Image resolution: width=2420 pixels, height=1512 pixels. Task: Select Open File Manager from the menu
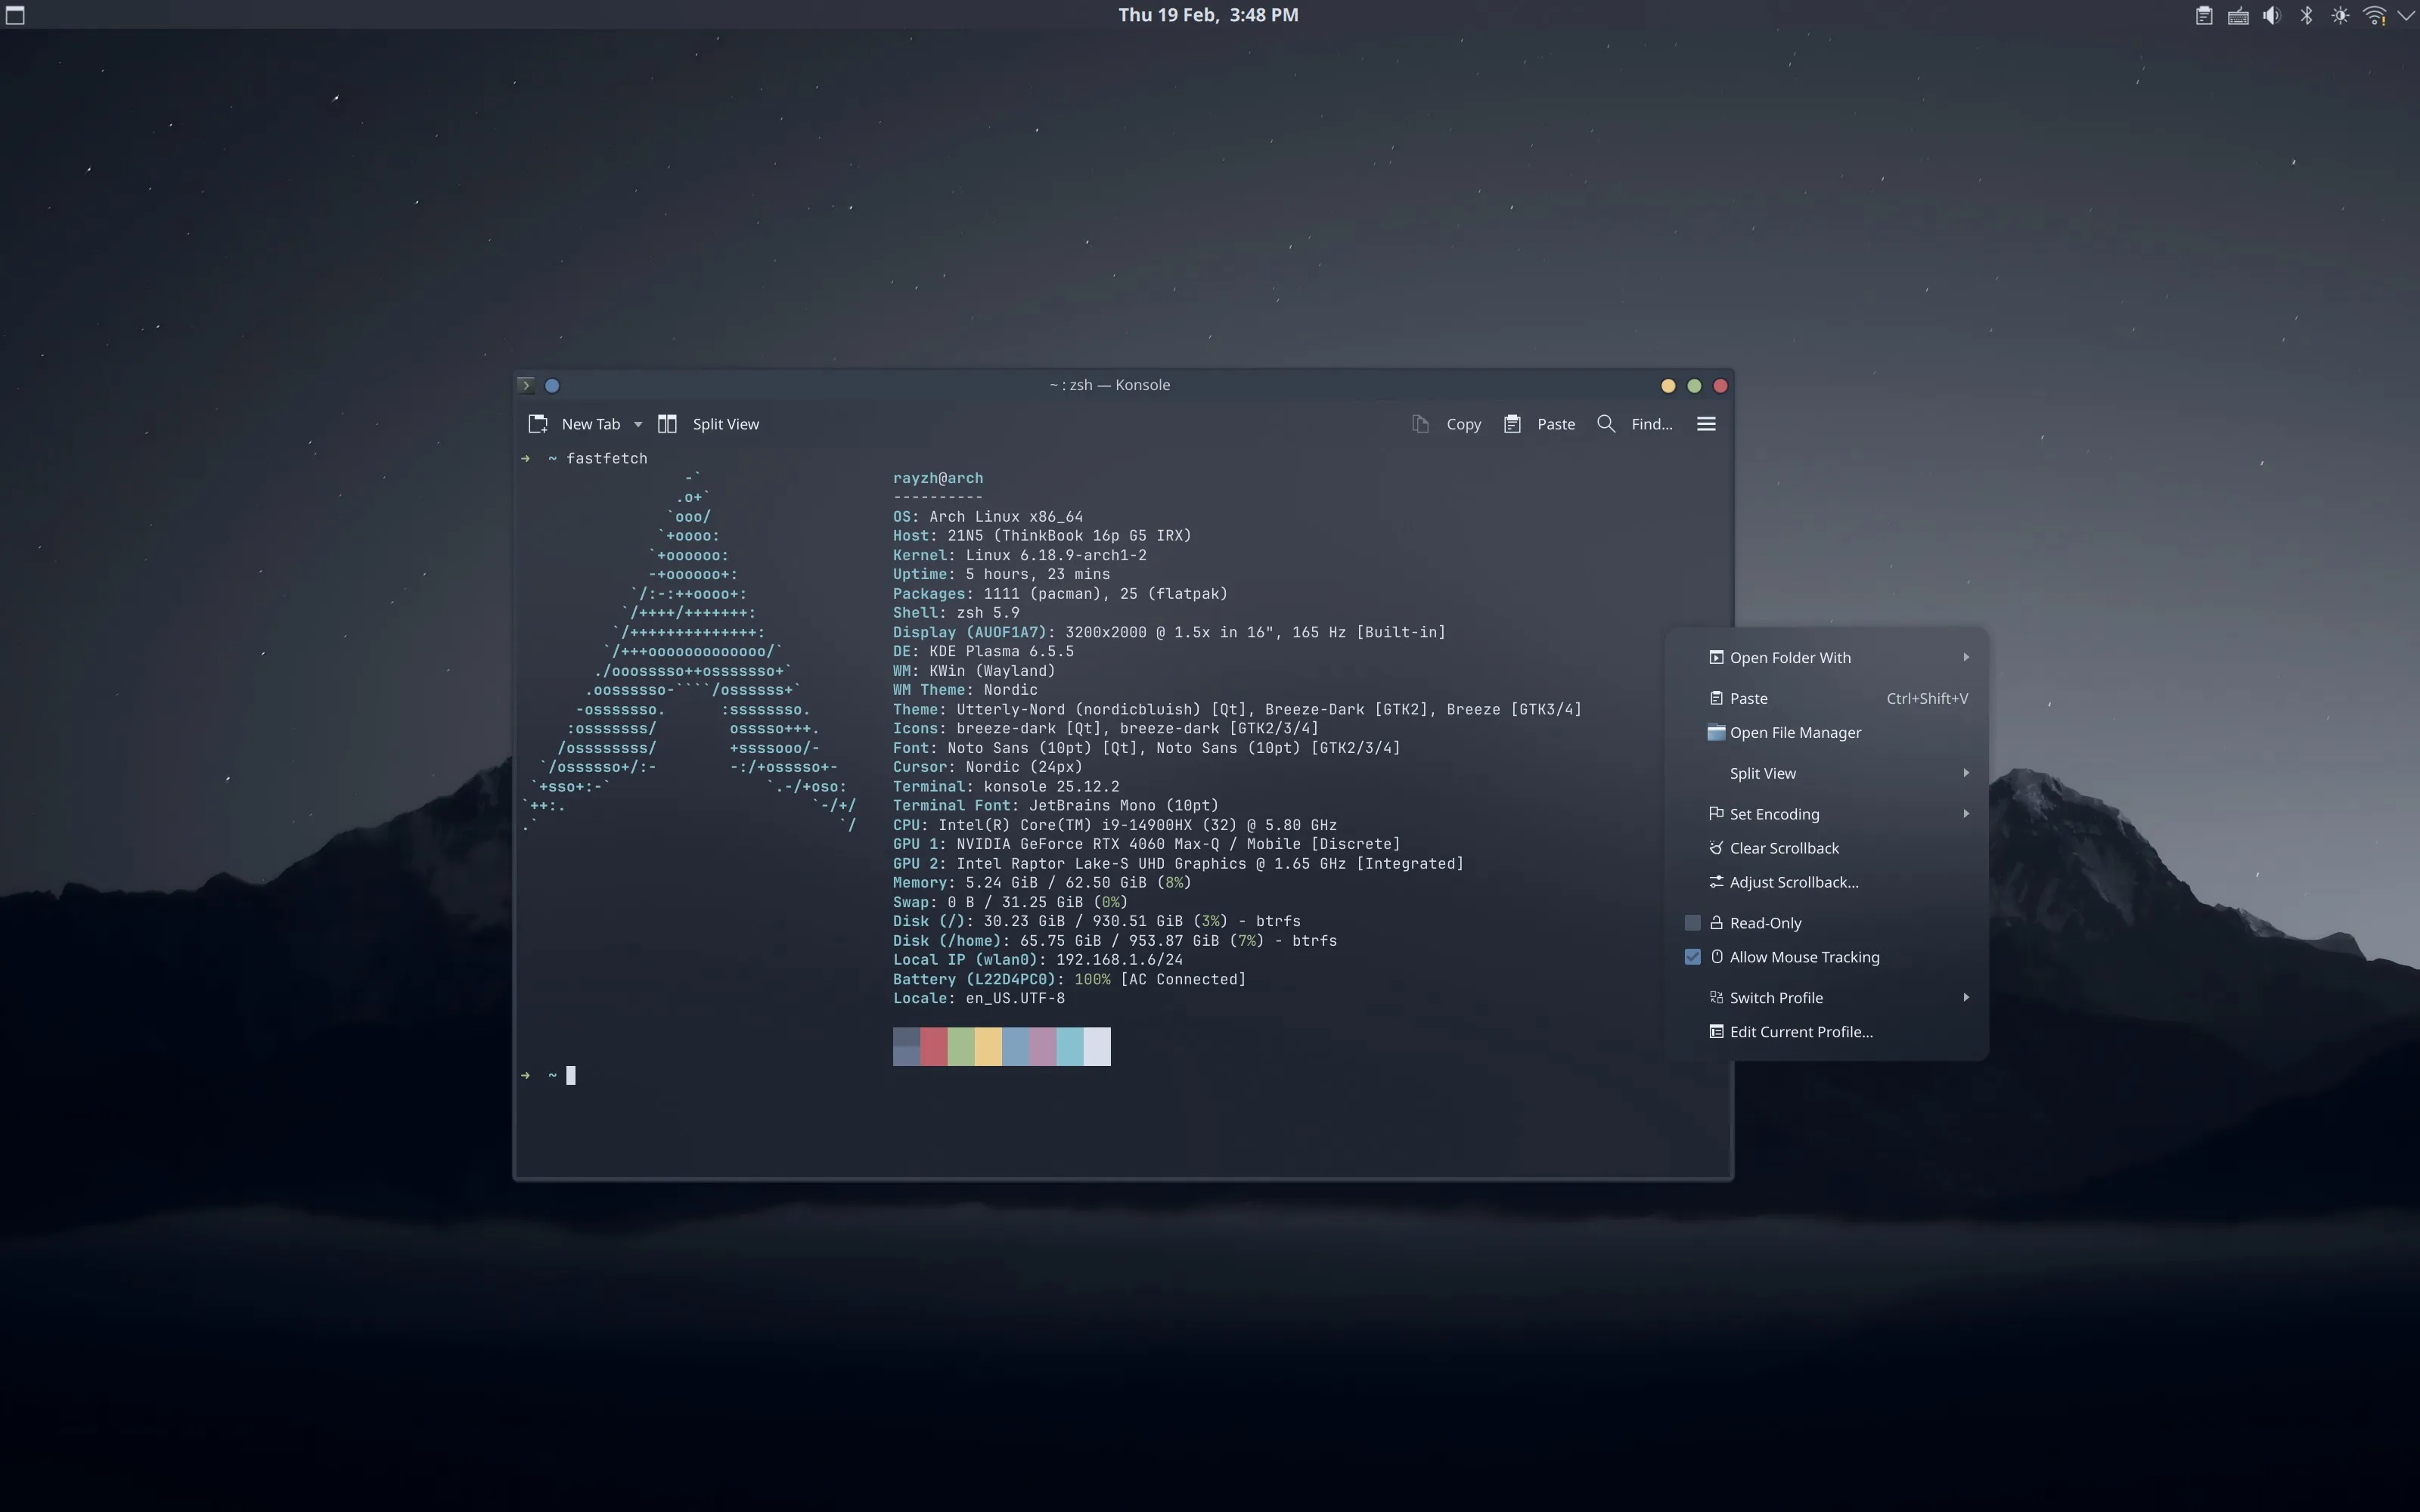click(1796, 732)
